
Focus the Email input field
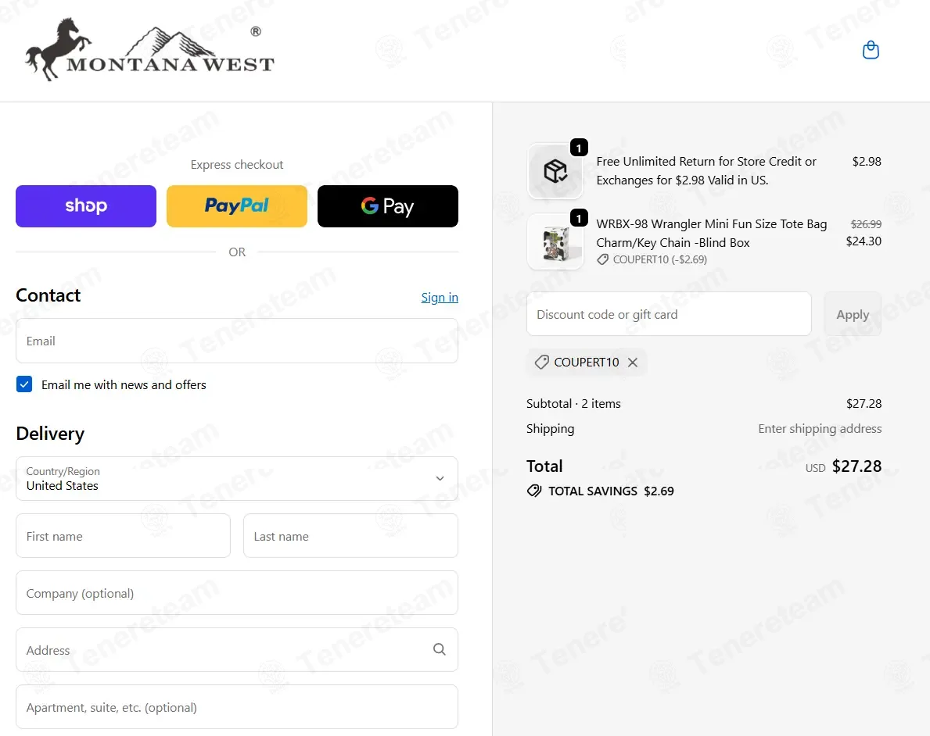(x=237, y=341)
